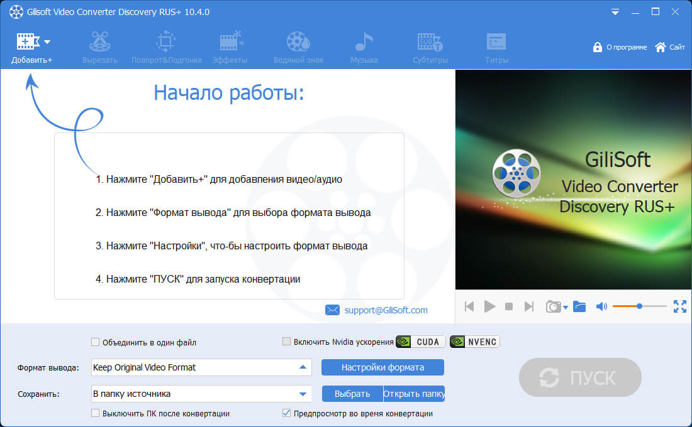692x427 pixels.
Task: Expand the snapshot camera dropdown arrow
Action: (x=566, y=308)
